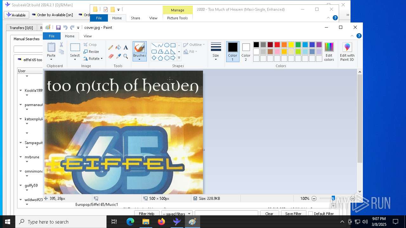The height and width of the screenshot is (228, 406).
Task: Click the Undo arrow in Paint
Action: click(65, 28)
